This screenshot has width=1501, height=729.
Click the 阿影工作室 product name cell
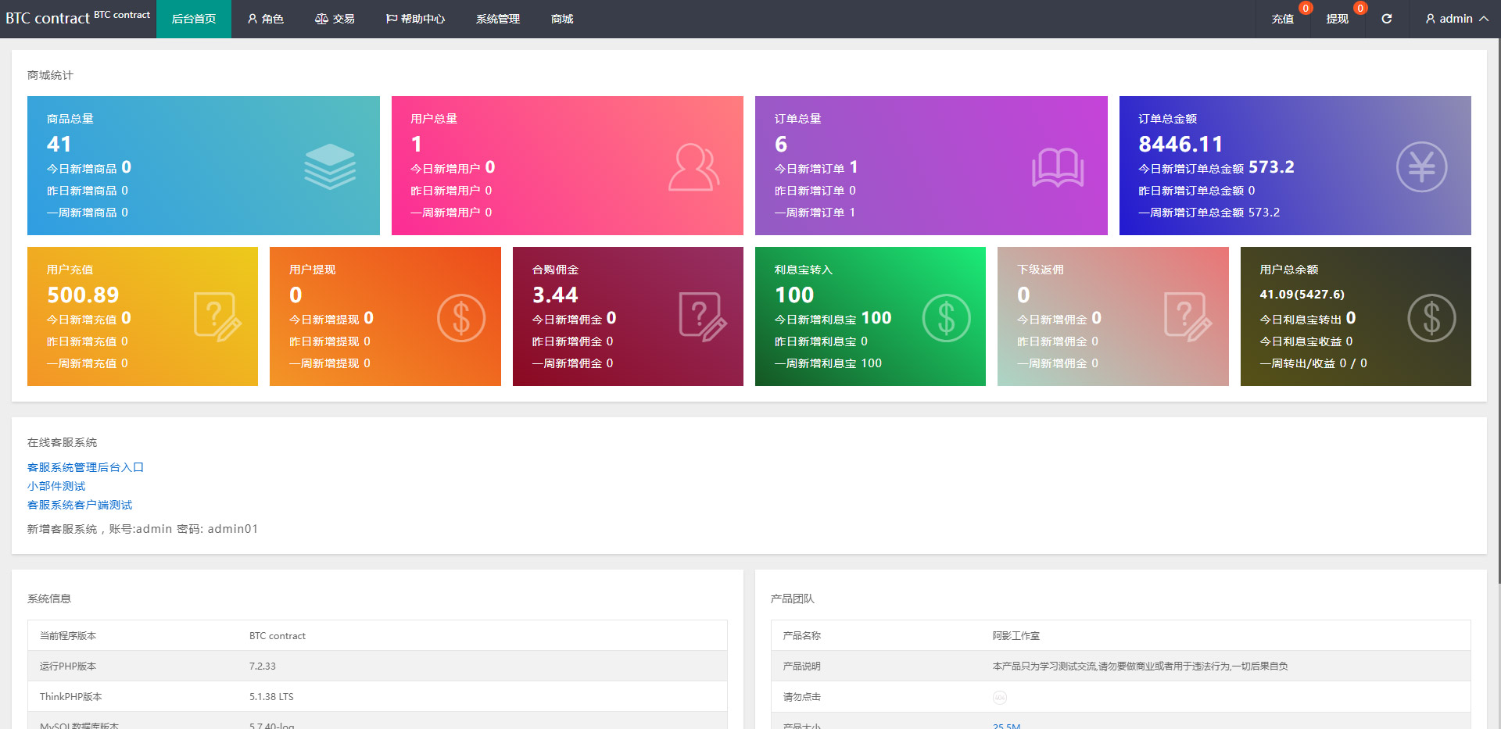1016,636
